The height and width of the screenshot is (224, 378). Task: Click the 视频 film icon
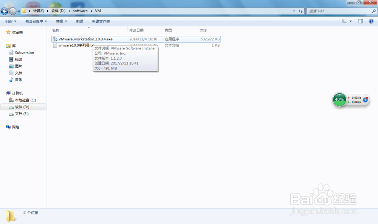pyautogui.click(x=11, y=59)
